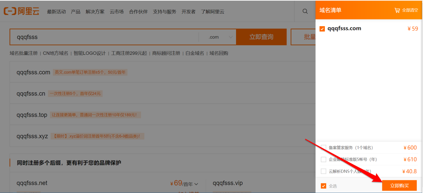Click the cart icon to clear all
The height and width of the screenshot is (193, 423).
click(397, 10)
